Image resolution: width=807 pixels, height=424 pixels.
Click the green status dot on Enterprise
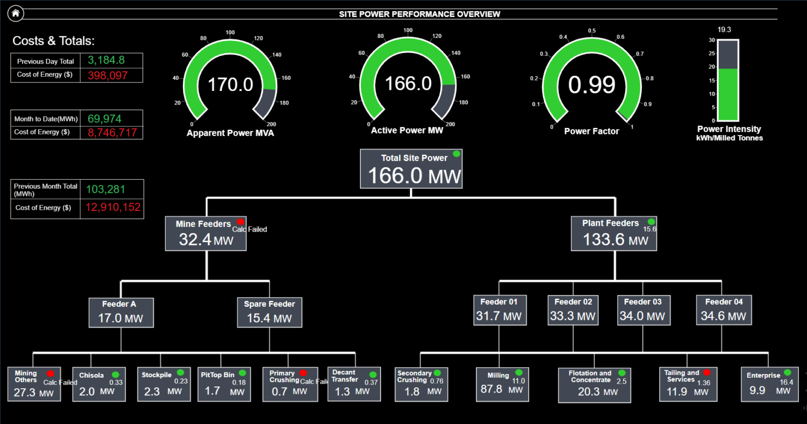point(787,373)
